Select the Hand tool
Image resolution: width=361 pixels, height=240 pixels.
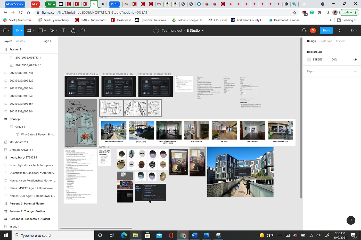pos(73,30)
